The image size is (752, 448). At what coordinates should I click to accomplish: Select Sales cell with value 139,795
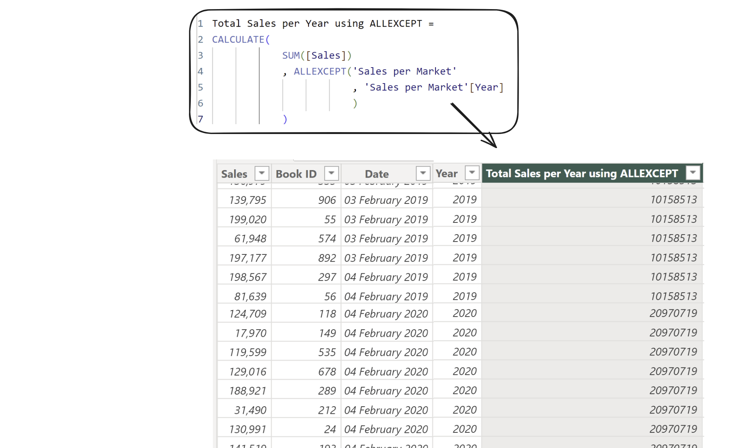[x=247, y=200]
